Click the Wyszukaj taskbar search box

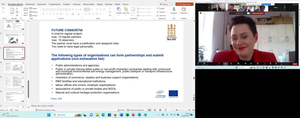[x=67, y=115]
